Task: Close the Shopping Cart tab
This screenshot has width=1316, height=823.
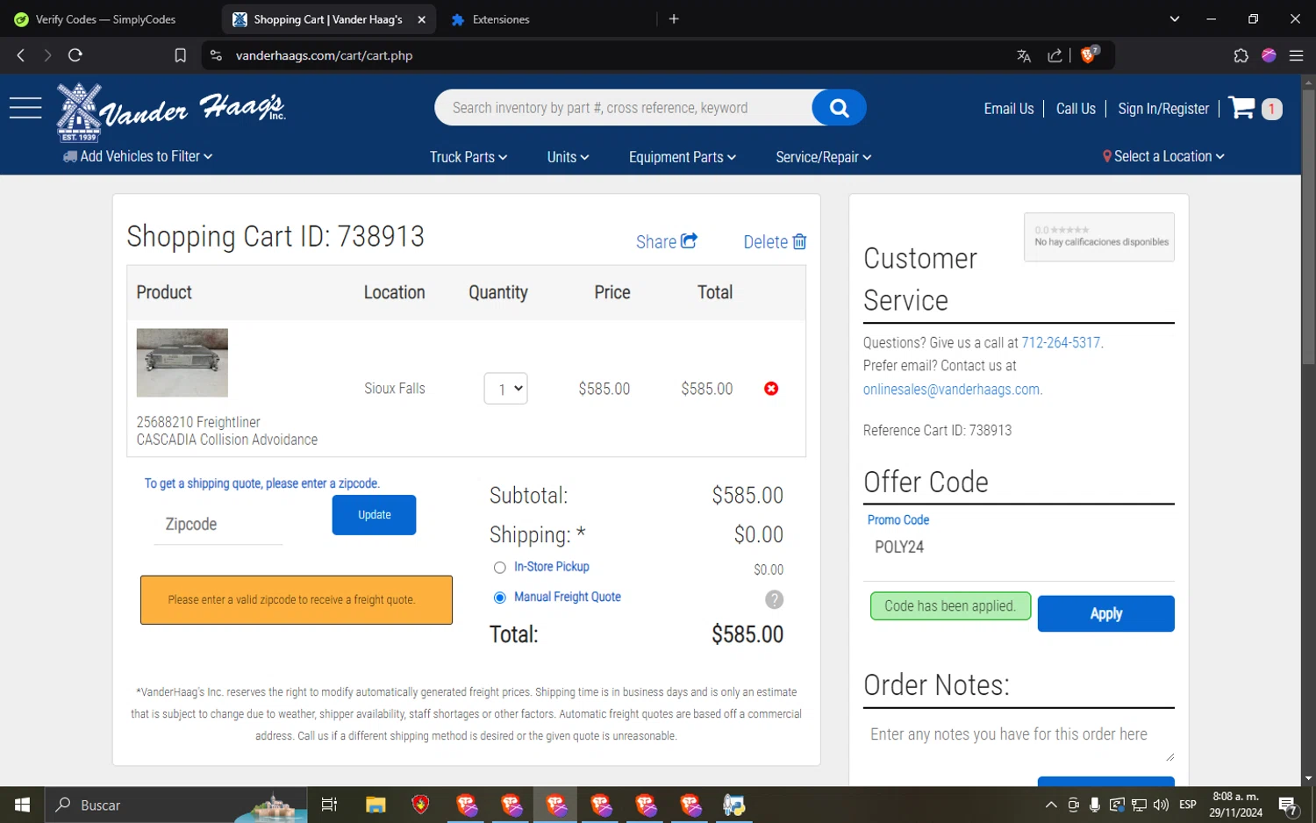Action: (x=421, y=19)
